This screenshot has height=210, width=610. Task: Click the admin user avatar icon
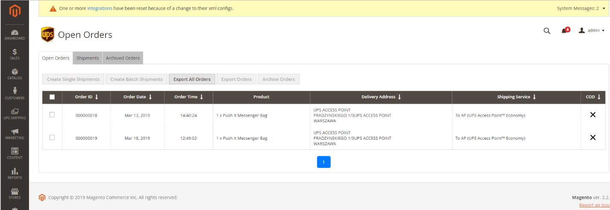tap(581, 31)
